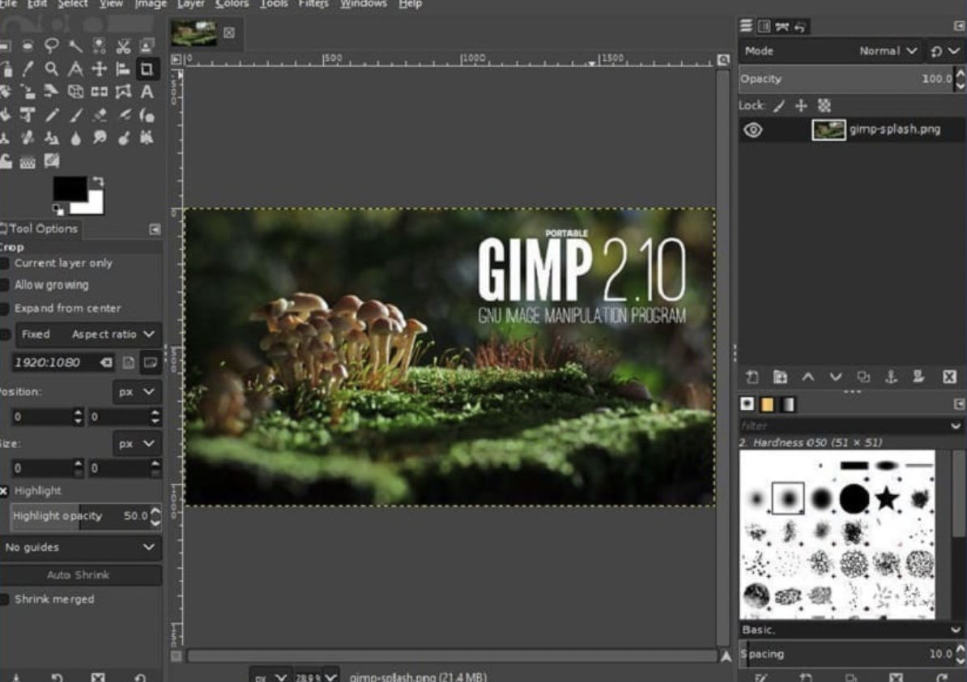Select the Crop tool in toolbox
967x682 pixels.
click(x=147, y=70)
